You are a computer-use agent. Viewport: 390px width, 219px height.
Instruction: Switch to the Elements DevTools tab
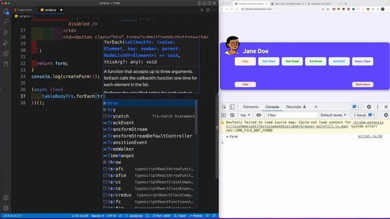point(250,107)
